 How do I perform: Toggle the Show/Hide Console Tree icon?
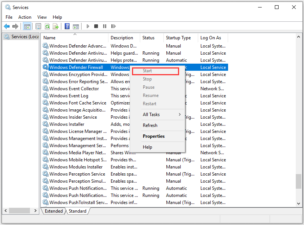[27, 26]
